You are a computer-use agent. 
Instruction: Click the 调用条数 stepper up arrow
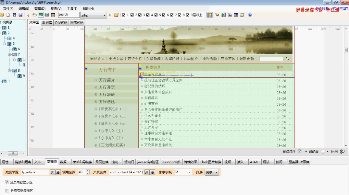(x=88, y=171)
